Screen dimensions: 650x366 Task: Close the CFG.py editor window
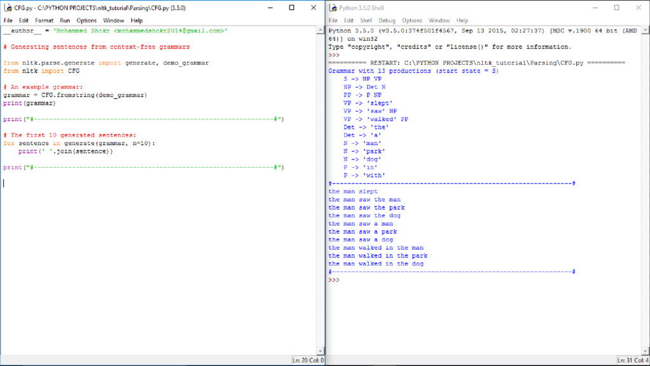pos(311,8)
